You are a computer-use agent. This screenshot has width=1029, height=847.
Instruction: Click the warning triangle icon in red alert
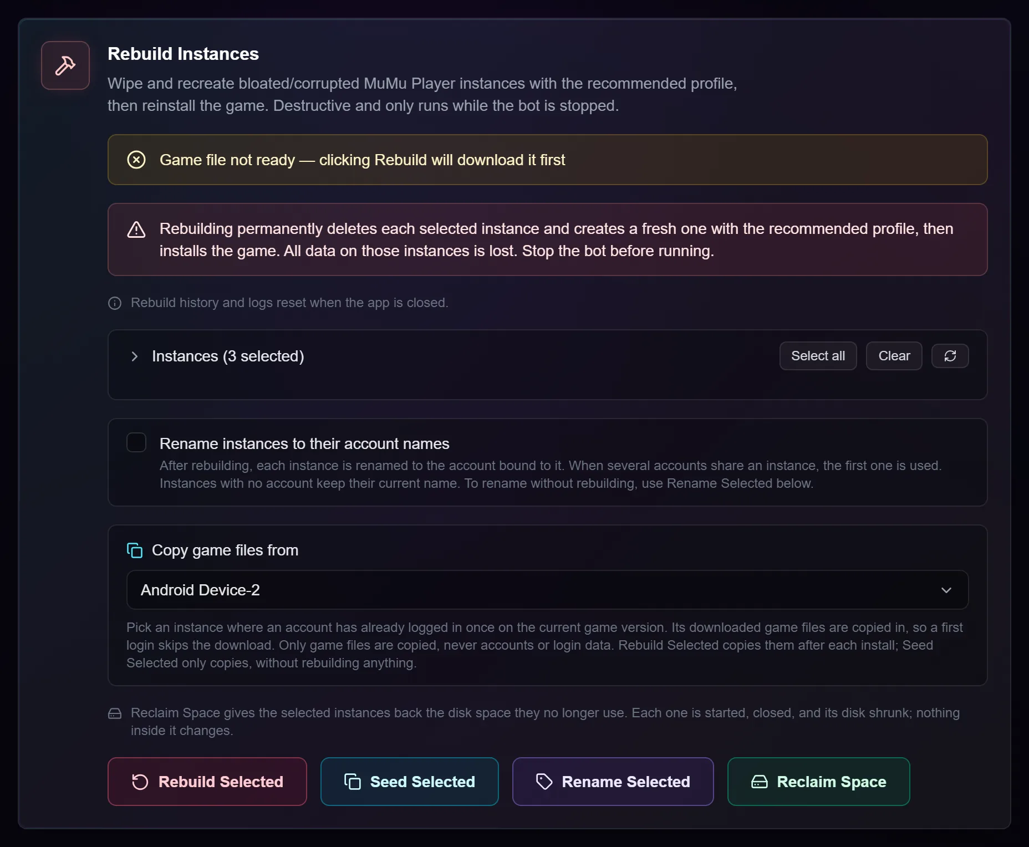coord(136,229)
